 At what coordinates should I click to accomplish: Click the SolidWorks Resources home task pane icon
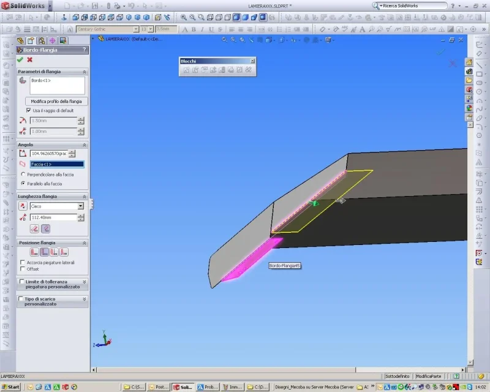pyautogui.click(x=469, y=62)
